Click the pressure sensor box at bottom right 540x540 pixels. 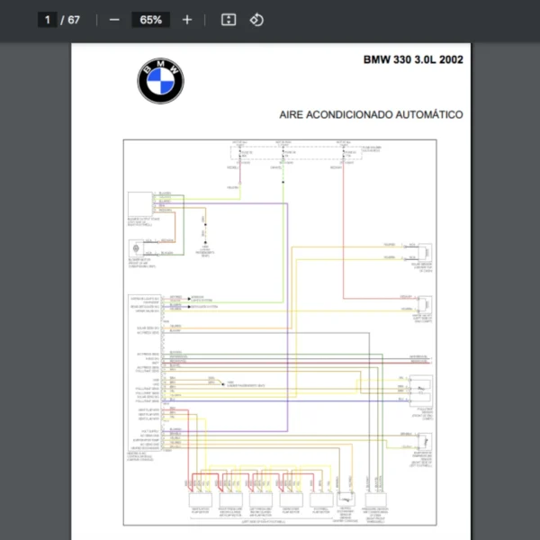373,500
